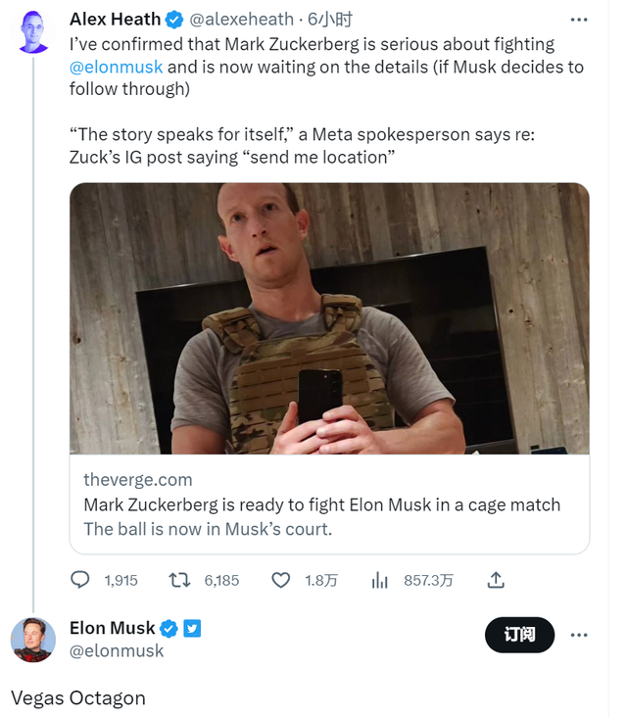Click the Twitter affiliate badge beside Elon Musk
The height and width of the screenshot is (718, 627).
pos(192,628)
